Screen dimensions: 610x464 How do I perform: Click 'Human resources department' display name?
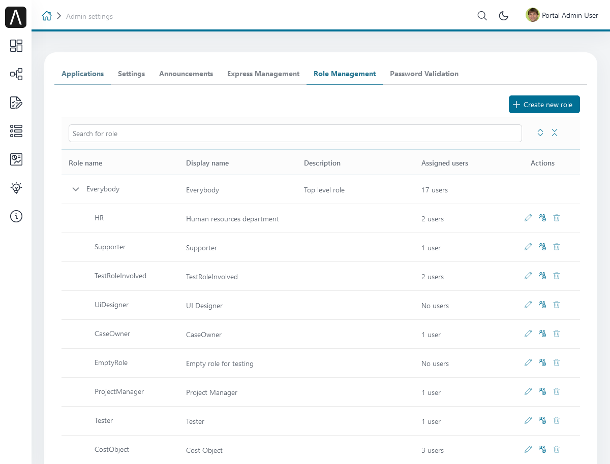232,219
